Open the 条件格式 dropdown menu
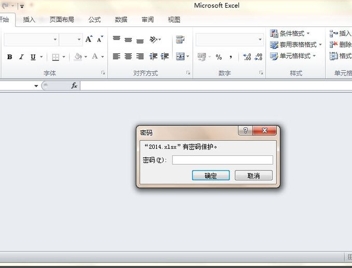 click(x=290, y=34)
